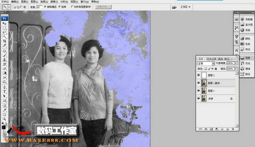Select the 图层 1 副本 layer thumbnail

(204, 83)
